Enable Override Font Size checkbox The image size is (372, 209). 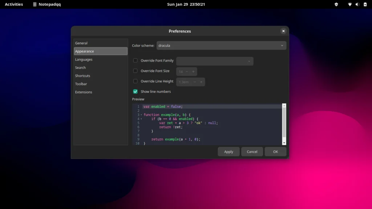[x=136, y=71]
